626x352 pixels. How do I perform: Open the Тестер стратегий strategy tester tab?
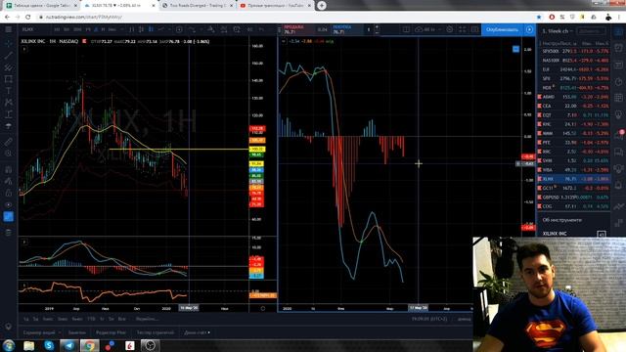pyautogui.click(x=156, y=332)
